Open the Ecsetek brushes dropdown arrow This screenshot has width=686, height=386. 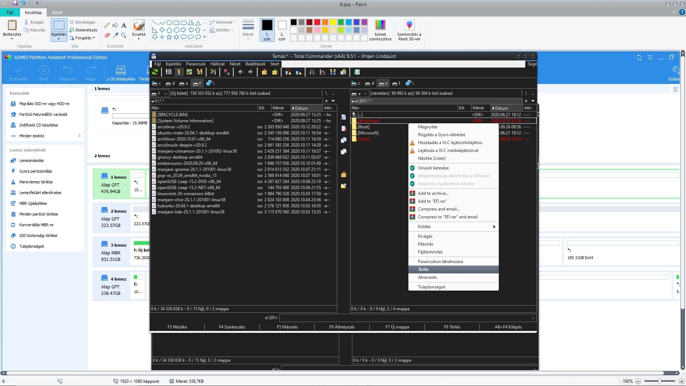139,39
